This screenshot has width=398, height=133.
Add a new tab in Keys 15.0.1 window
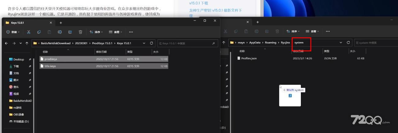[x=61, y=23]
